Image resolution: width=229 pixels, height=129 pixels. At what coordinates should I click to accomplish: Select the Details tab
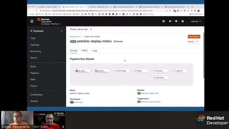pos(74,51)
